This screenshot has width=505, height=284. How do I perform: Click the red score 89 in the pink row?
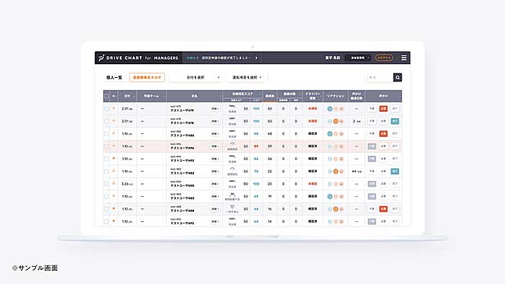(256, 146)
